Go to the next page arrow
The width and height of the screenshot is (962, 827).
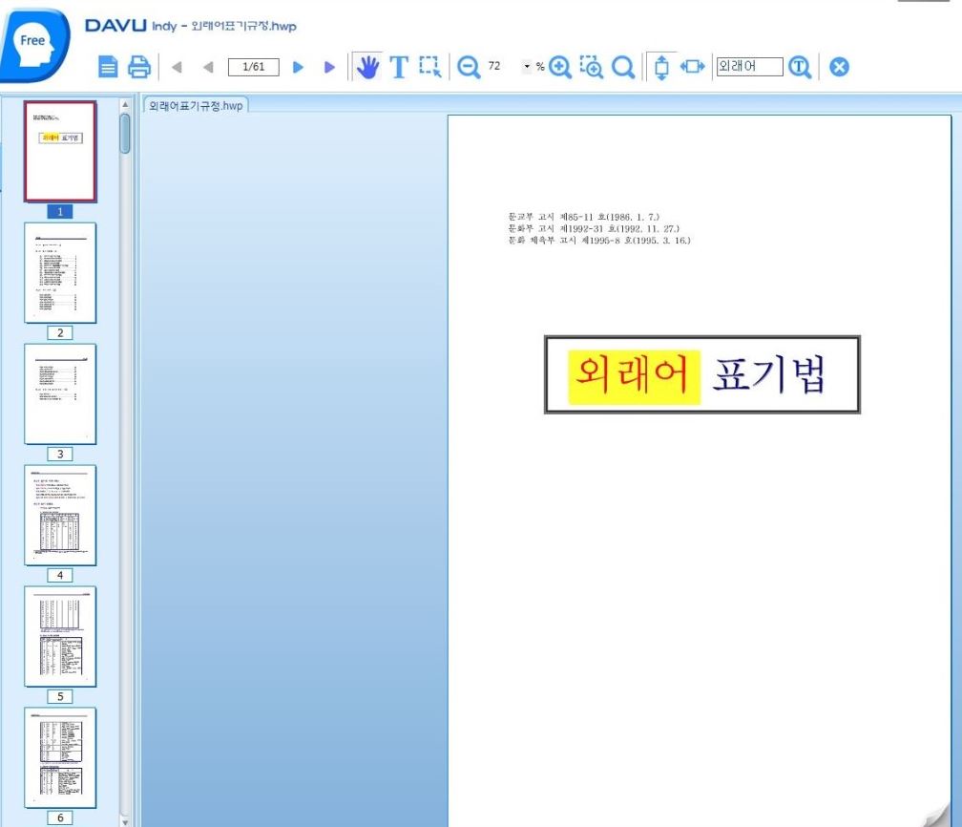tap(298, 67)
